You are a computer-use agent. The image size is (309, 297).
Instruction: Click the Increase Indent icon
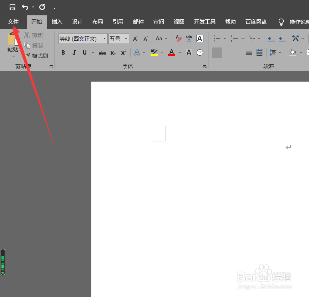(x=282, y=39)
